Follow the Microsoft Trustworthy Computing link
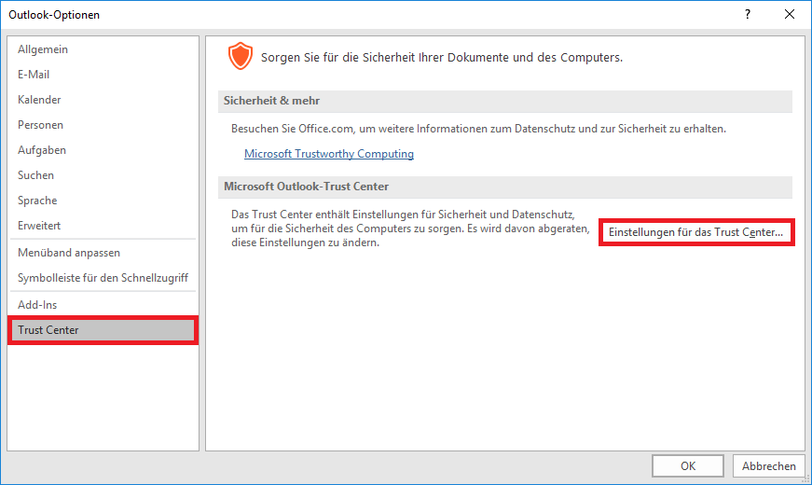 [x=328, y=154]
